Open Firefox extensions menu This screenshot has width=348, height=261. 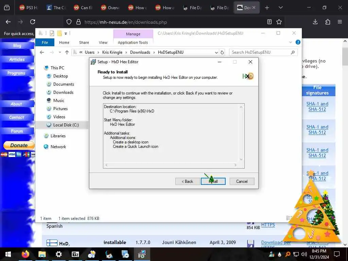point(328,22)
